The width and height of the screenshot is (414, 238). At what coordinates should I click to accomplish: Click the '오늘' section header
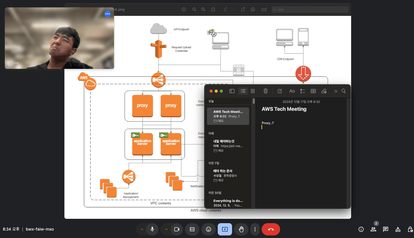pyautogui.click(x=211, y=101)
